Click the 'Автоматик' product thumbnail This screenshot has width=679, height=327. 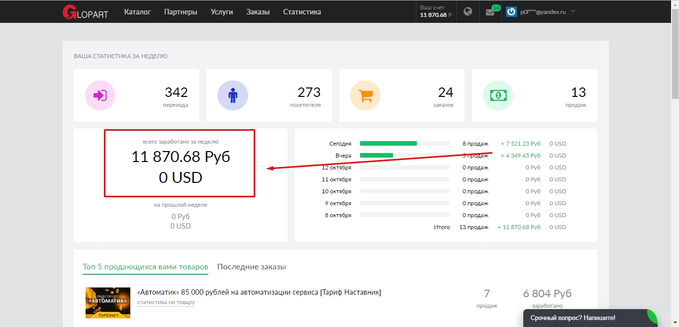107,302
